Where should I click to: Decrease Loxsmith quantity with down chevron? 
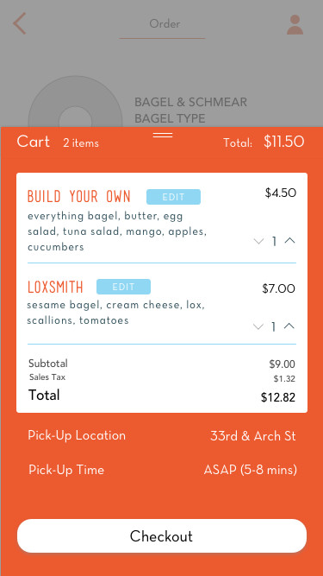[258, 326]
